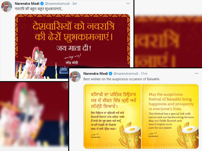Screen dimensions: 202x151
Task: Open the Punjabi Baisakhi greeting image
Action: tap(112, 116)
